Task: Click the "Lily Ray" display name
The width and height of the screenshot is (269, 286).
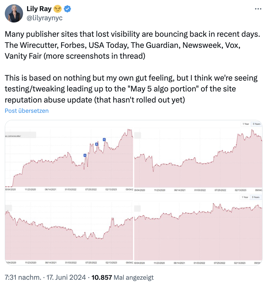Action: 39,9
